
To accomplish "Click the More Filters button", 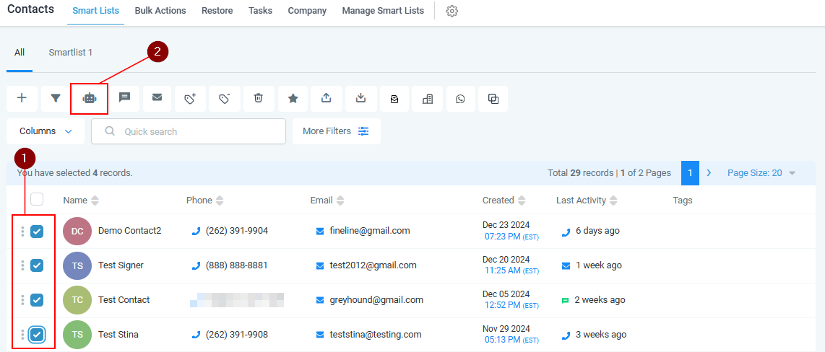I will 336,131.
